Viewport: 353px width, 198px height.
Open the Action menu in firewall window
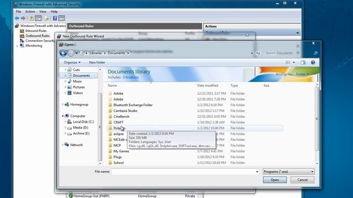click(30, 12)
